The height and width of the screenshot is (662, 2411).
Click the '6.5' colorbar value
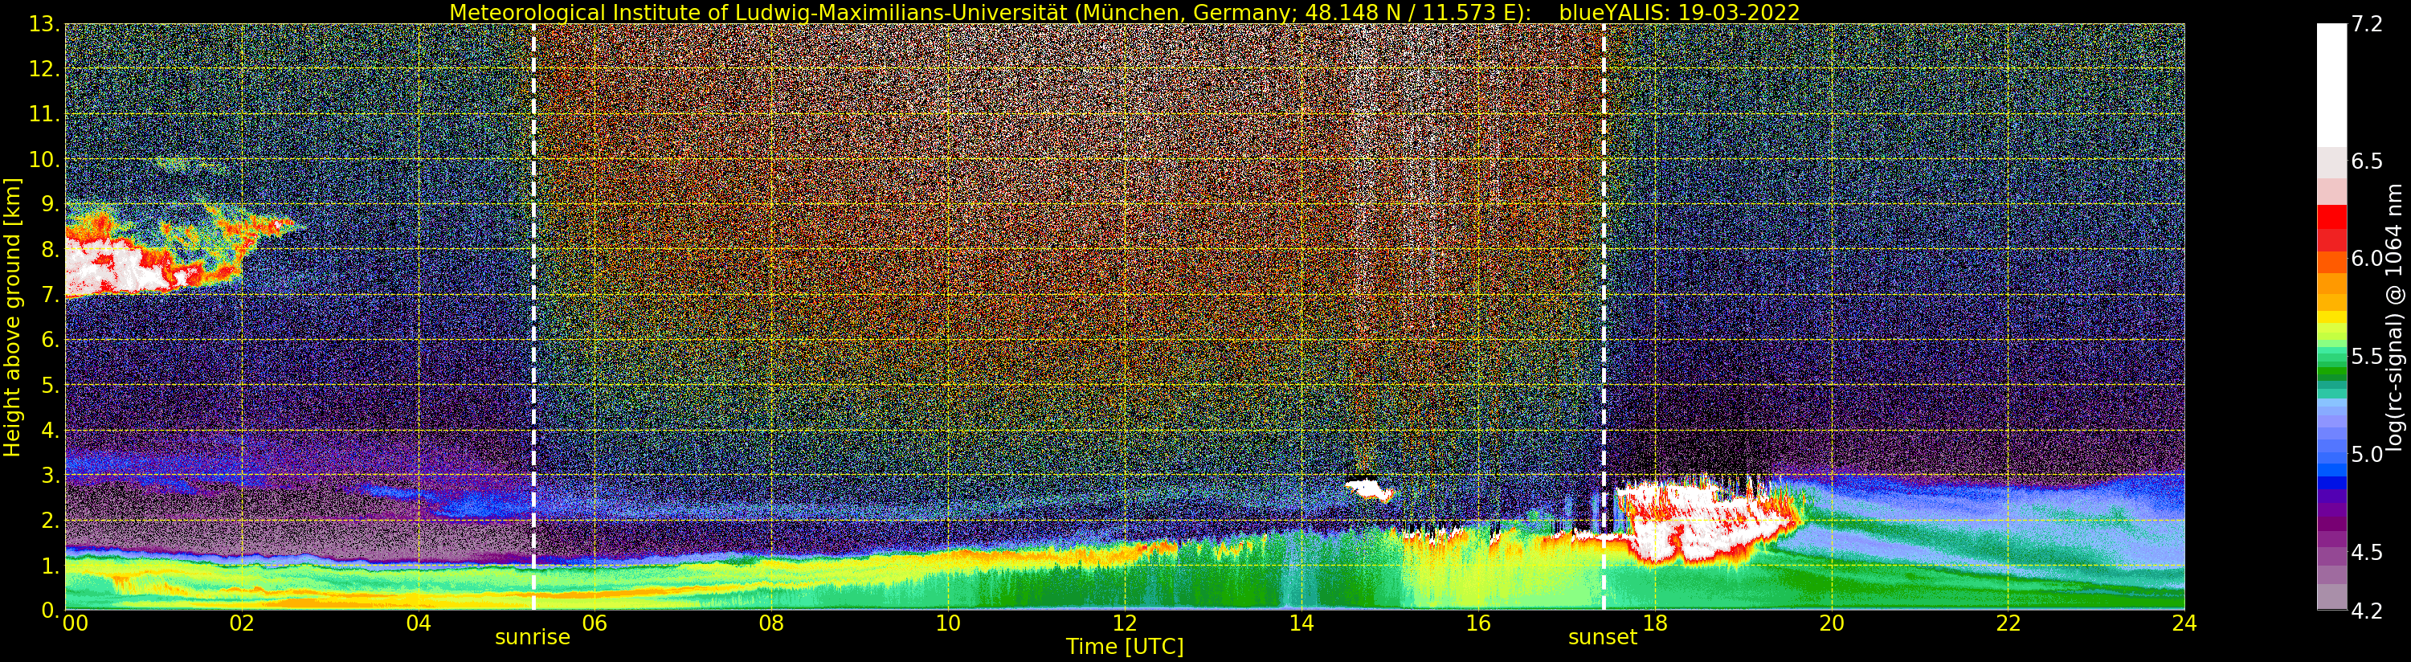(x=2367, y=161)
